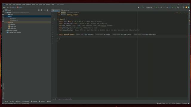Viewport: 191px width, 107px height.
Task: Toggle the Notifications stripe button on right
Action: tap(189, 14)
